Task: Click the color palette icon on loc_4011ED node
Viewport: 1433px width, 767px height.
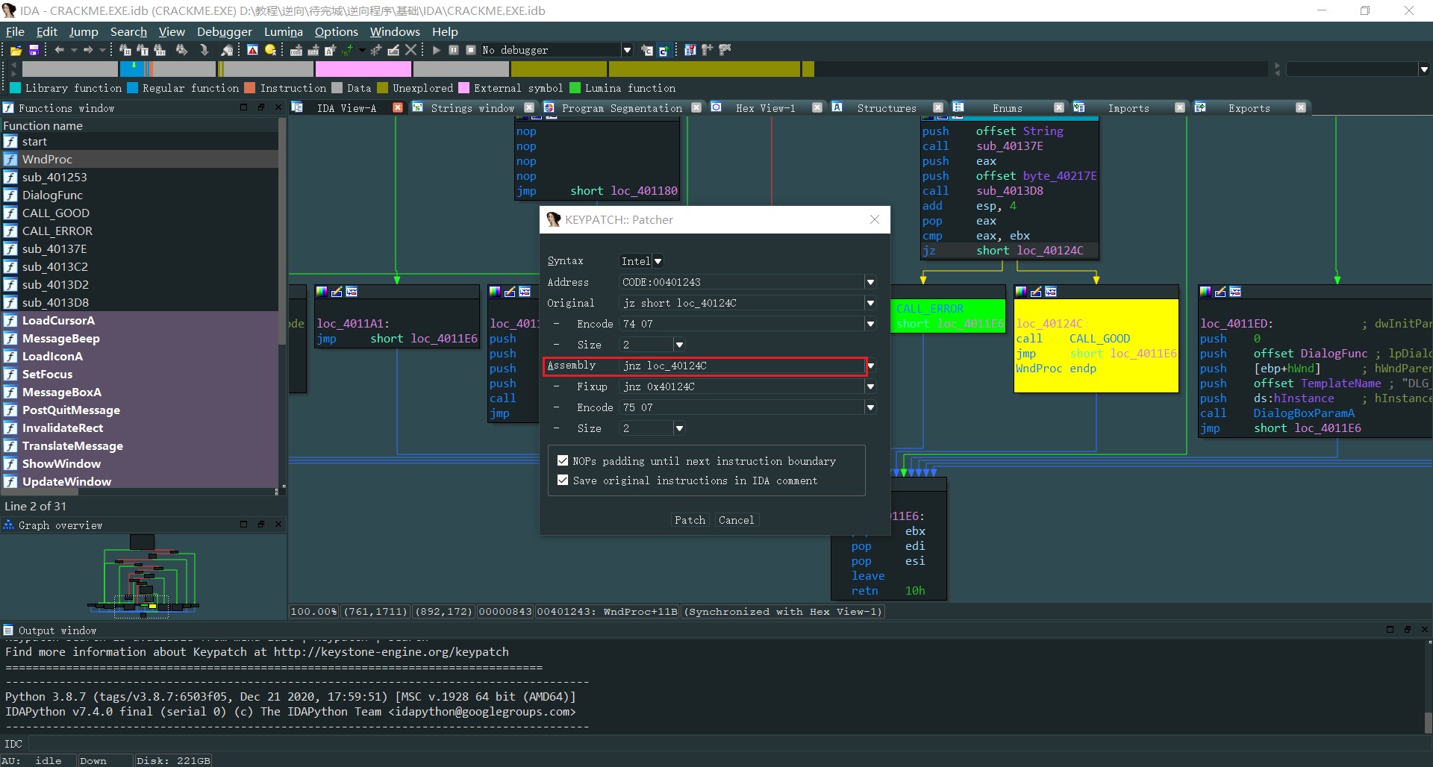Action: pos(1205,292)
